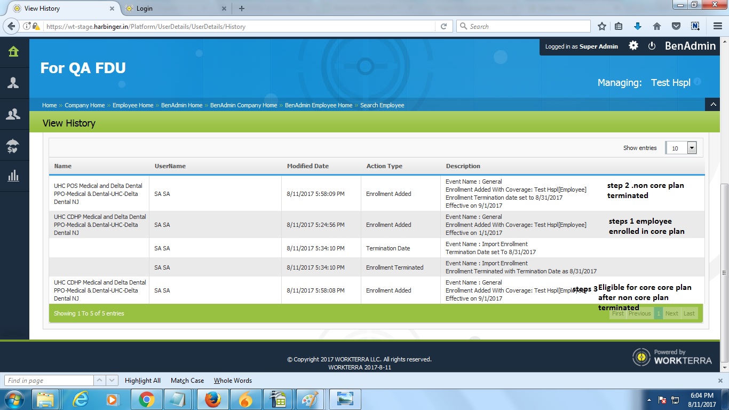
Task: Sort the table by Modified Date column
Action: tap(307, 166)
